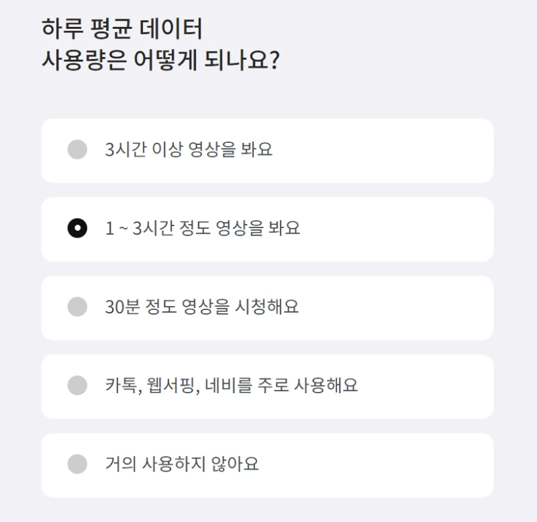Click the '1 ~ 3시간 정도 영상을 봐요' option card

(x=268, y=228)
